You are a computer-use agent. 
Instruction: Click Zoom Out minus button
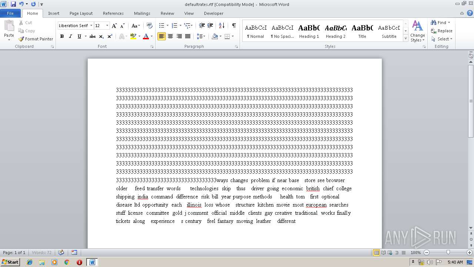[x=427, y=253]
